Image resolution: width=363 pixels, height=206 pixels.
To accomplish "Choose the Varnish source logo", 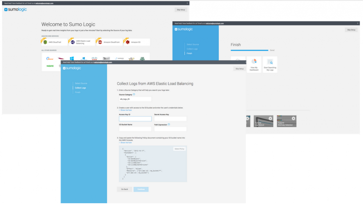I will (x=119, y=58).
